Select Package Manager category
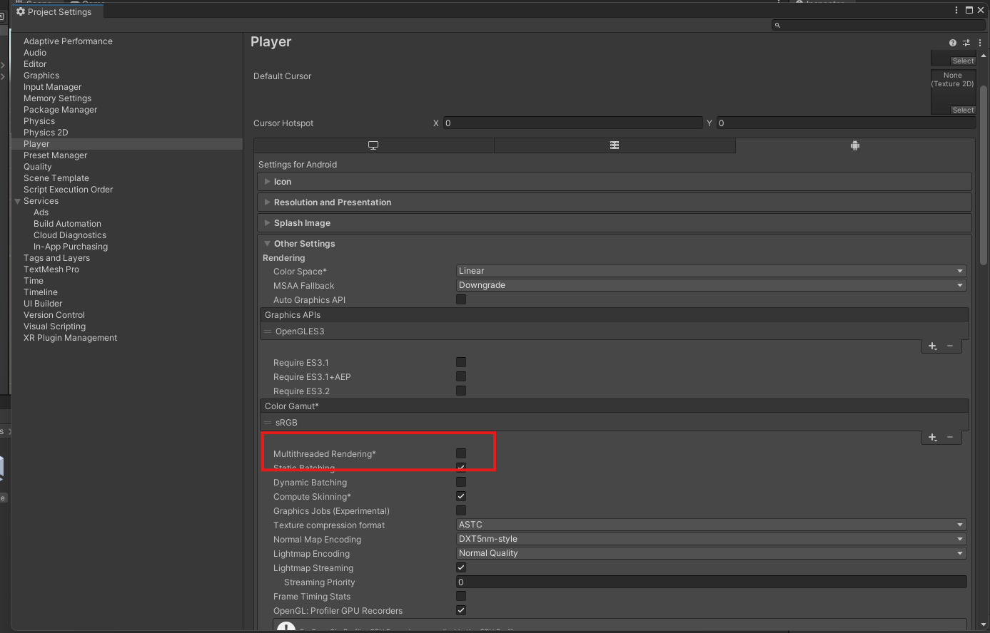The image size is (990, 633). (60, 110)
